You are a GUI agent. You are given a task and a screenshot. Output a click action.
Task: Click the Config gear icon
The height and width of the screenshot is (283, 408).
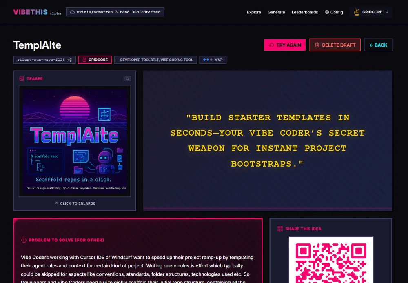click(327, 12)
